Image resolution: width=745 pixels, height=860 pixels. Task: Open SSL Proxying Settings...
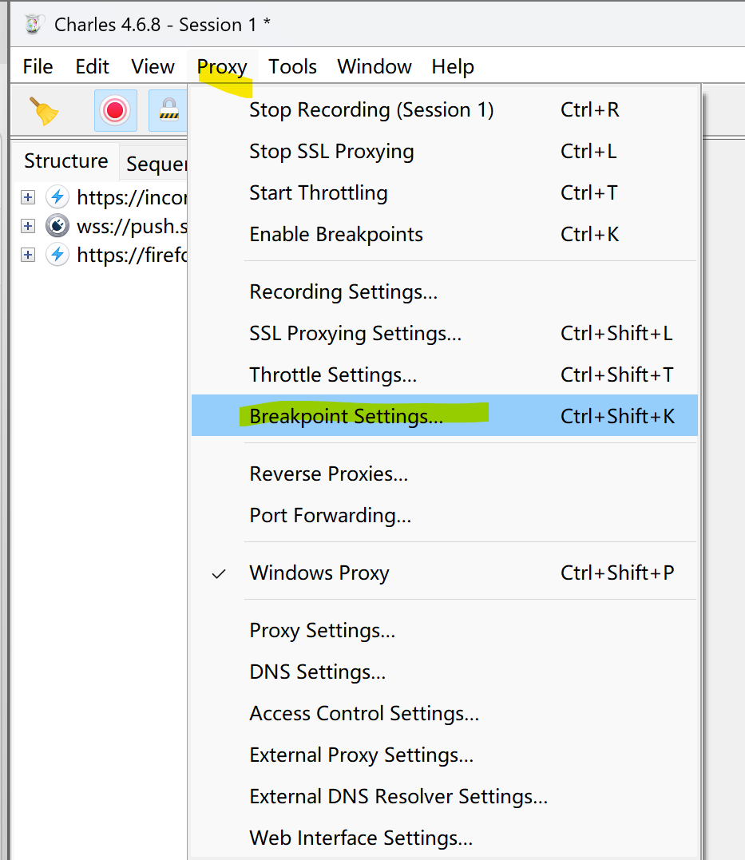(x=445, y=334)
